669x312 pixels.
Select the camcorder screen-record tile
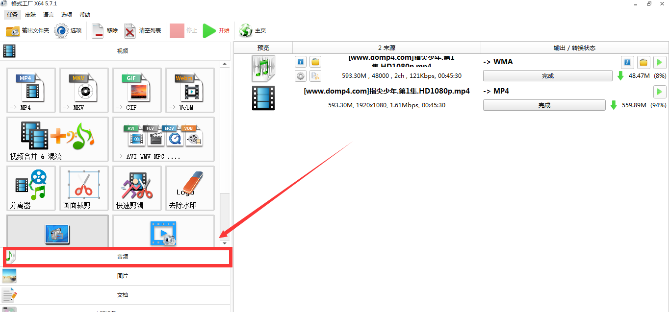pyautogui.click(x=57, y=231)
